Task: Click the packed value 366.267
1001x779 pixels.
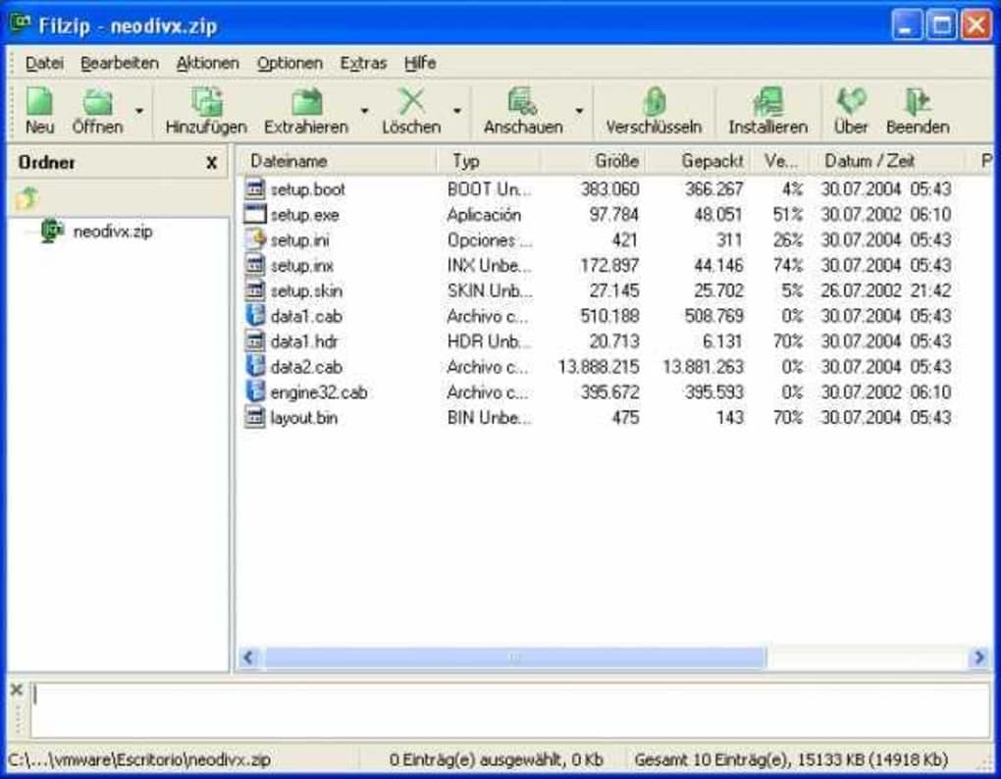Action: 713,188
